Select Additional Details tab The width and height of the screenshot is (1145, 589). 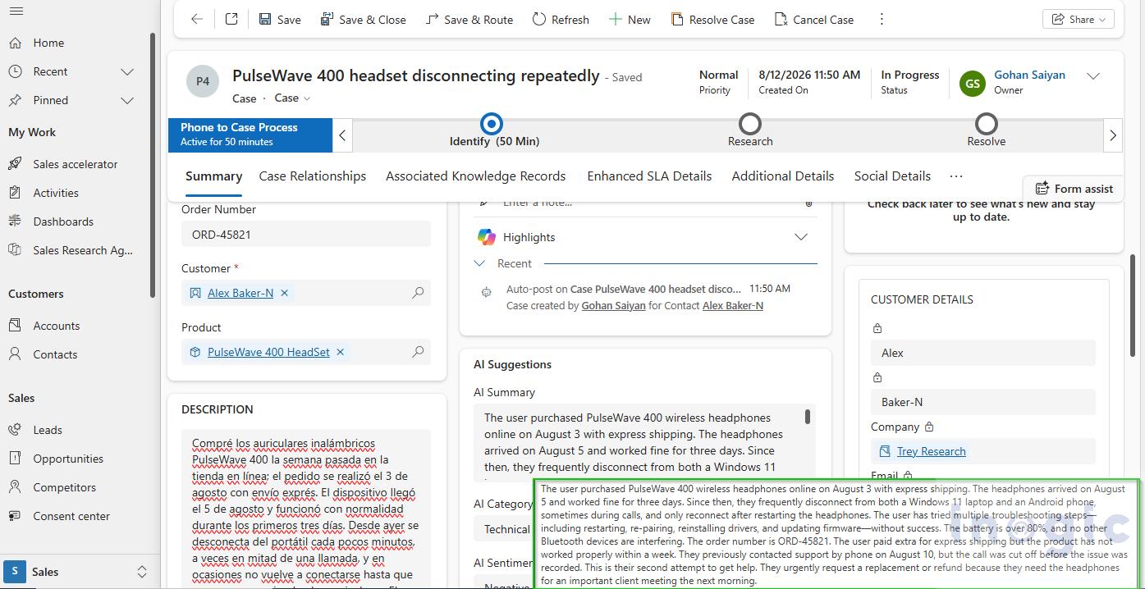point(783,176)
